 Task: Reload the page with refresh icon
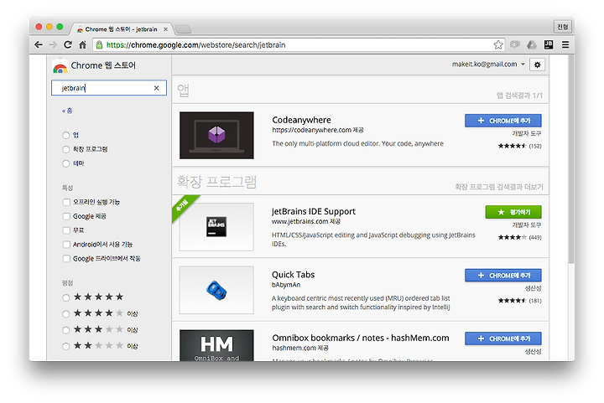coord(68,44)
